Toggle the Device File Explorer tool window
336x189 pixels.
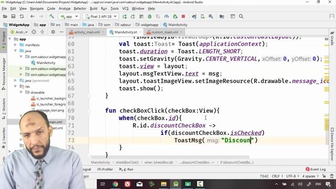332,144
